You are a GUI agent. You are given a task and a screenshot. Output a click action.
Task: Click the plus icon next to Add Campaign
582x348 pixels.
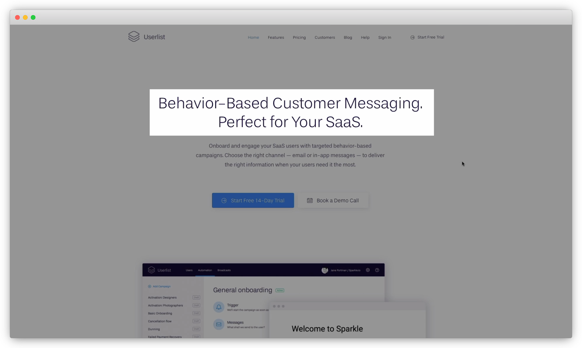coord(149,286)
